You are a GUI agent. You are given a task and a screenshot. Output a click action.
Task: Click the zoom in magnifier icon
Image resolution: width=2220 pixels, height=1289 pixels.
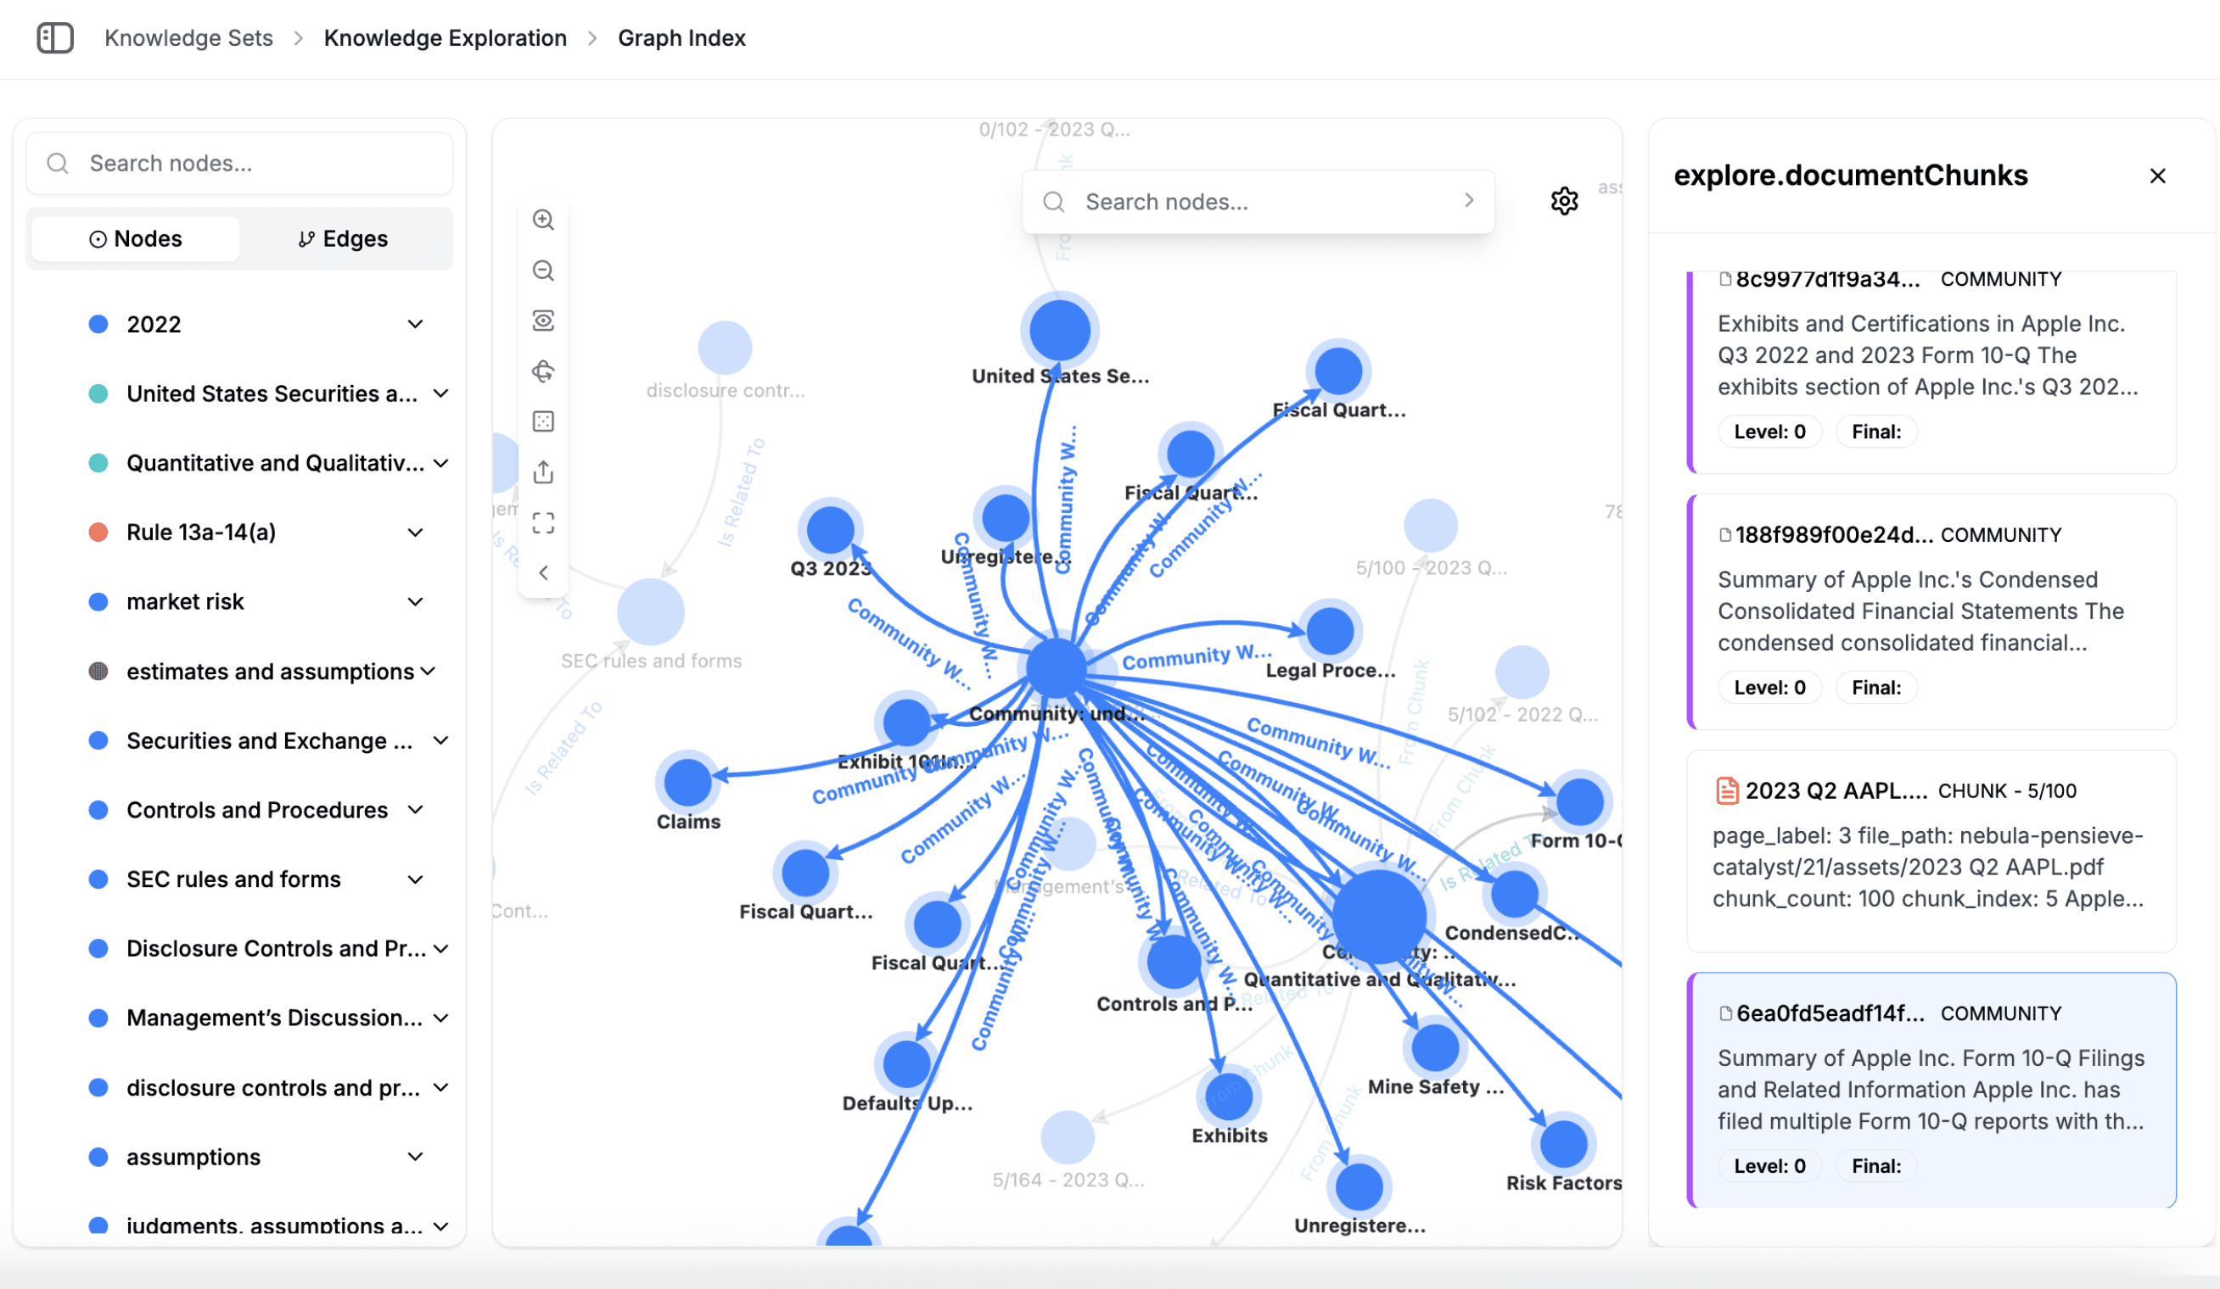544,220
